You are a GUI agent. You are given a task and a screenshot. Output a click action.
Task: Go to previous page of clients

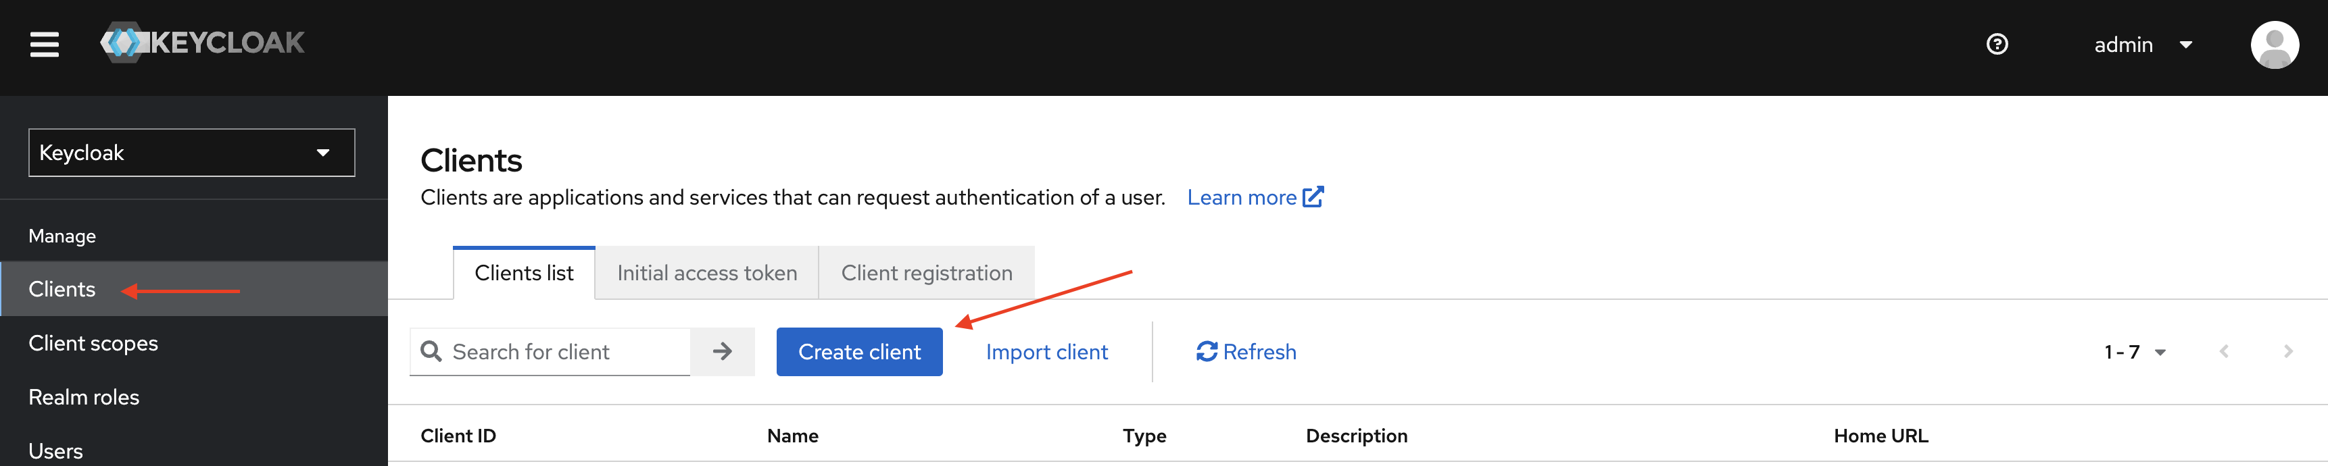coord(2223,351)
